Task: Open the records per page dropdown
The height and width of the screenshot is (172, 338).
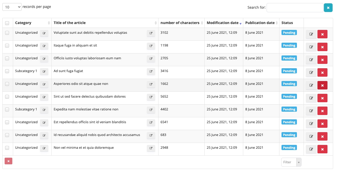Action: pos(12,7)
